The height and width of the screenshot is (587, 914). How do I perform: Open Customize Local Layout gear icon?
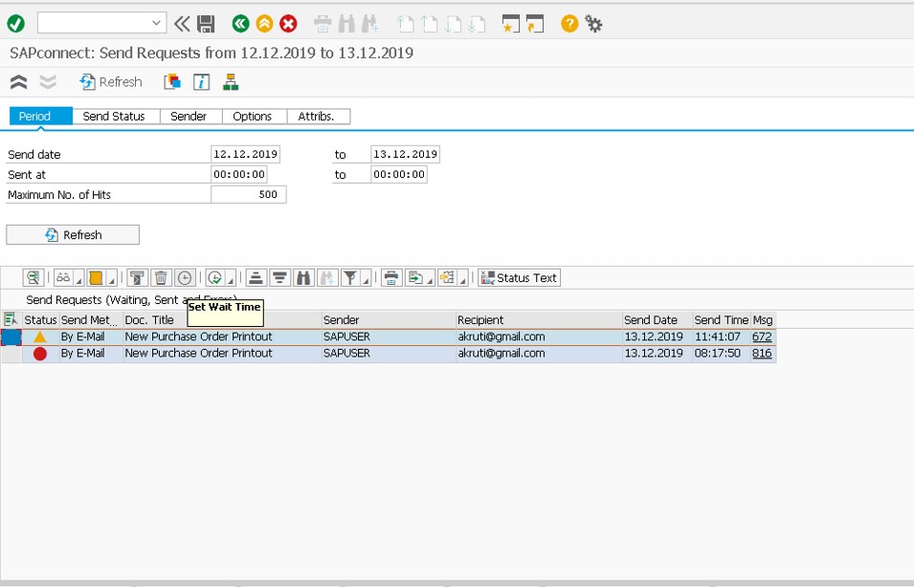(x=593, y=24)
